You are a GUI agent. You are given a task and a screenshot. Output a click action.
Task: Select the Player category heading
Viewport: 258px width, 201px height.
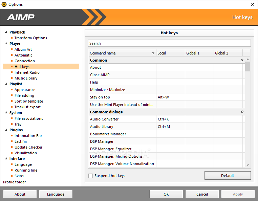pyautogui.click(x=15, y=44)
